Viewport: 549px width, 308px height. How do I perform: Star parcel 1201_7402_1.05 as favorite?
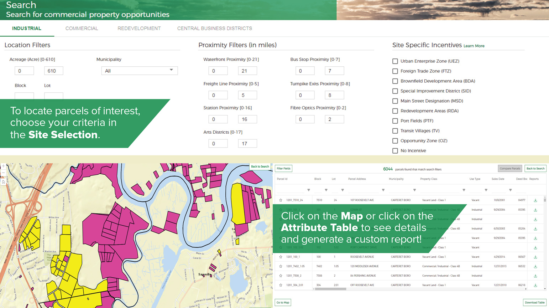point(281,266)
